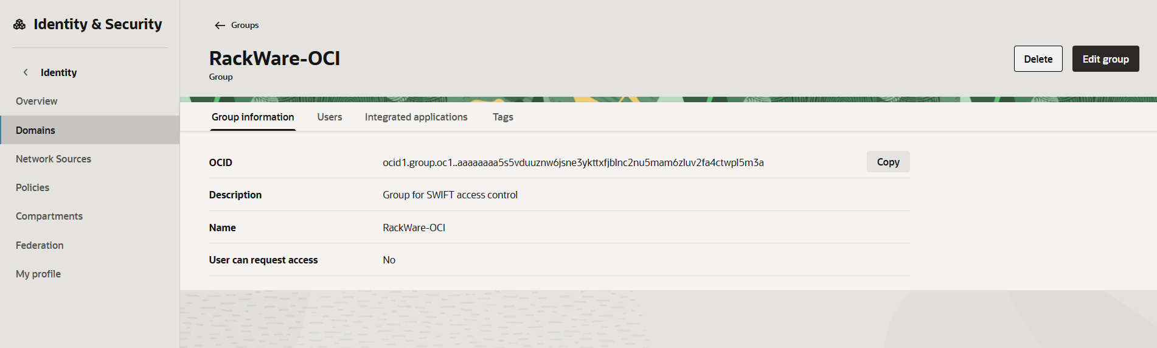
Task: Open the Identity & Security heading
Action: tap(97, 24)
